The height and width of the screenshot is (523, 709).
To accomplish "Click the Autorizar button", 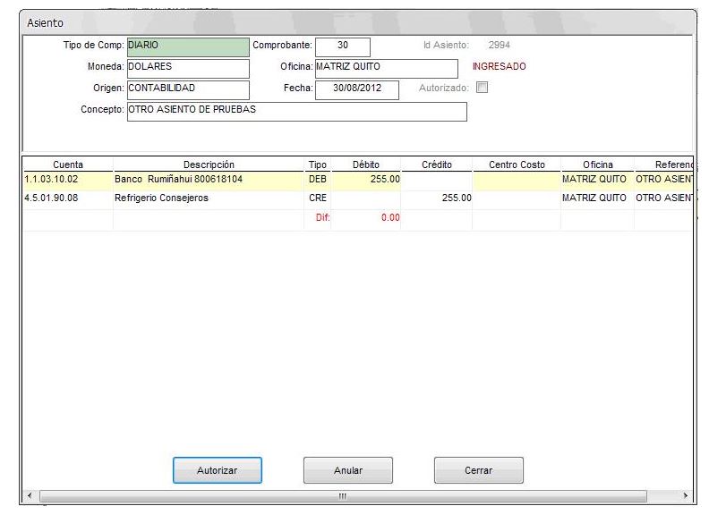I will [x=217, y=470].
